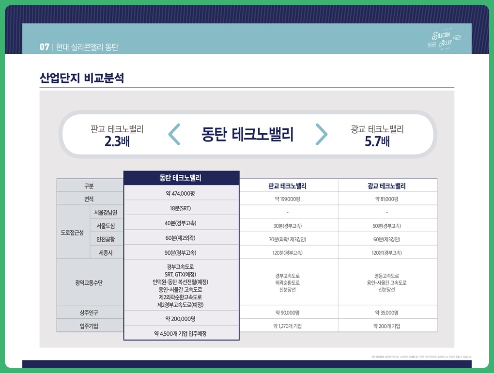Click the 90분(경부고속) cell

[181, 253]
